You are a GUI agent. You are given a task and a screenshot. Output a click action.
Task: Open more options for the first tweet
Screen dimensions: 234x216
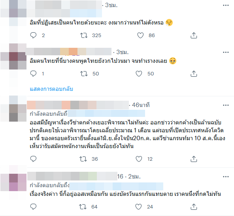point(226,6)
